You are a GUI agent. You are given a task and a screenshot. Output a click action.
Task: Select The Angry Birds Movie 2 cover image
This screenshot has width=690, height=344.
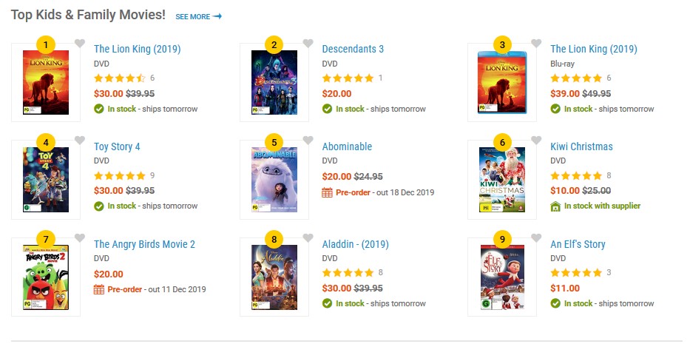point(46,277)
